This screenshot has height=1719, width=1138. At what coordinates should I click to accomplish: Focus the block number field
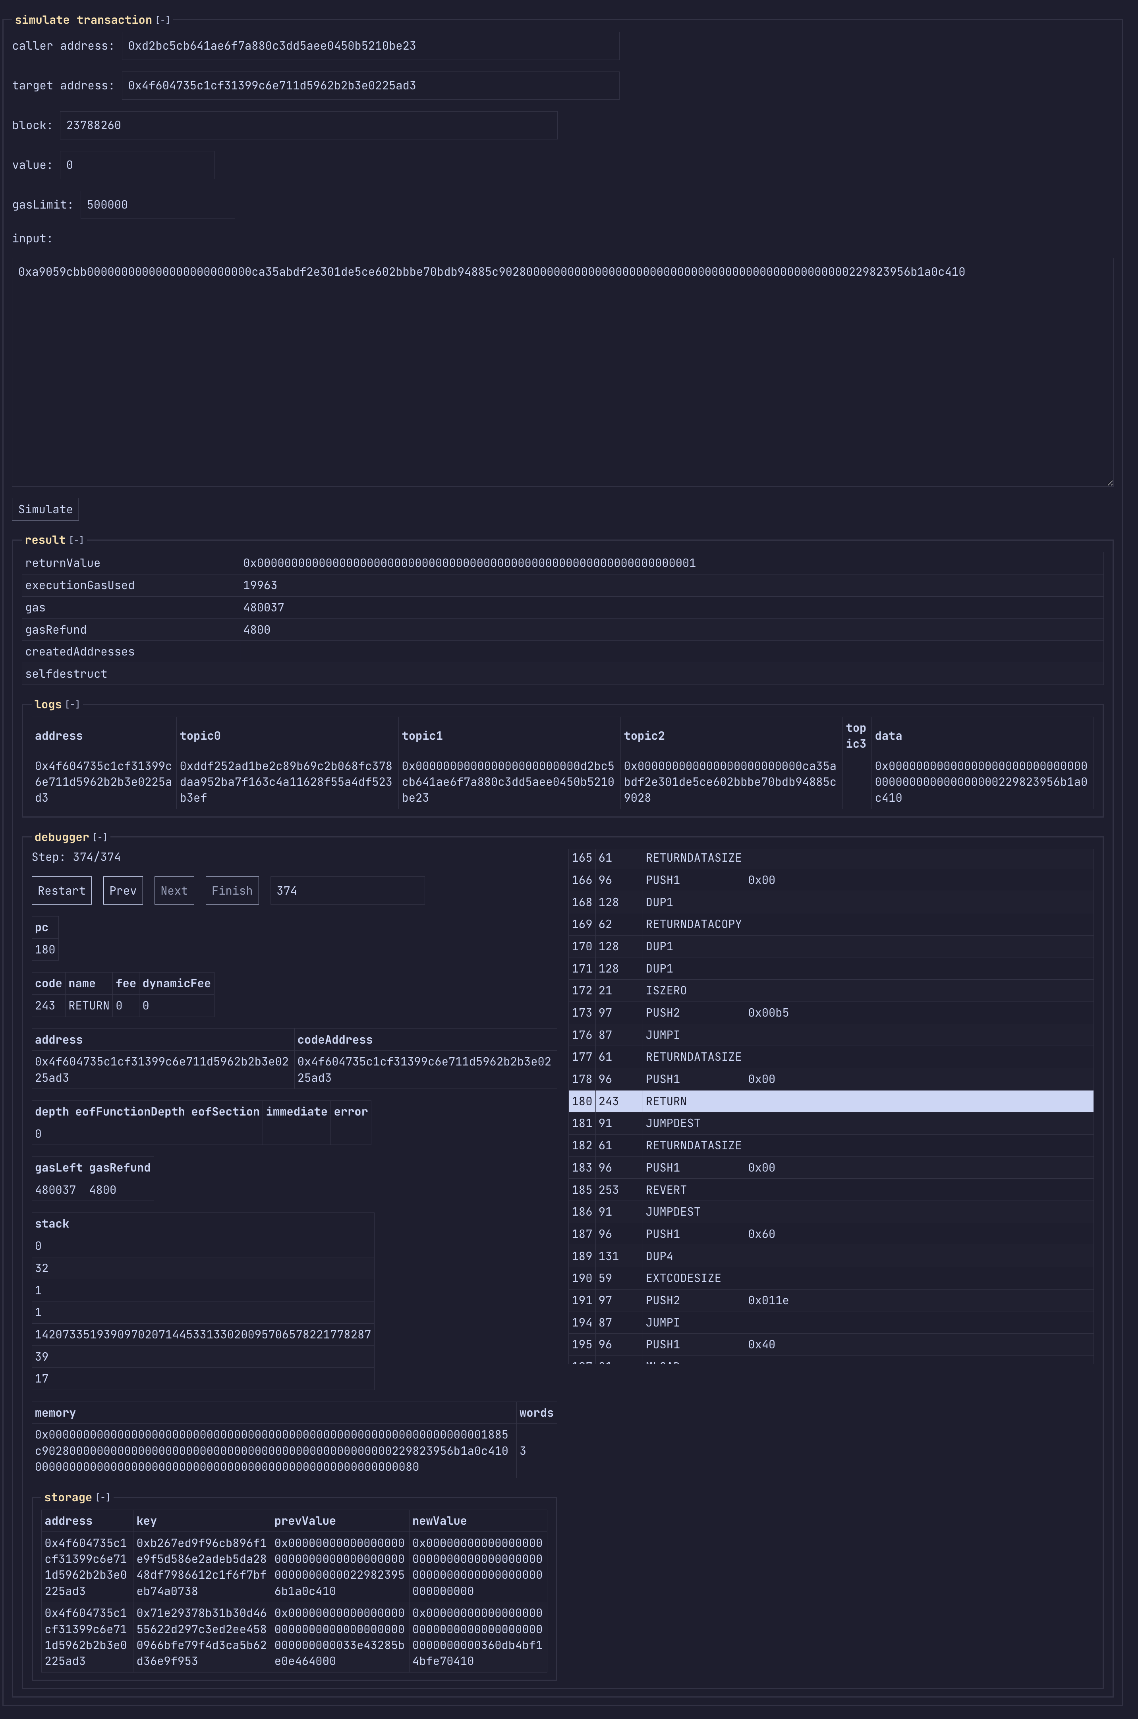(309, 126)
